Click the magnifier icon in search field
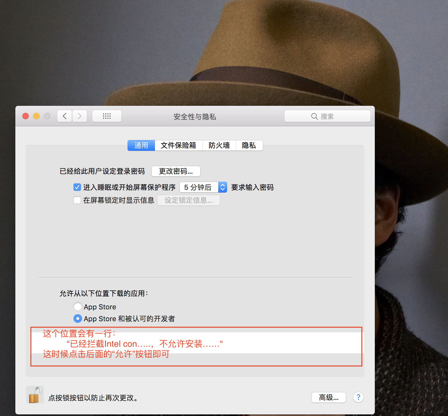This screenshot has height=416, width=448. [x=315, y=116]
